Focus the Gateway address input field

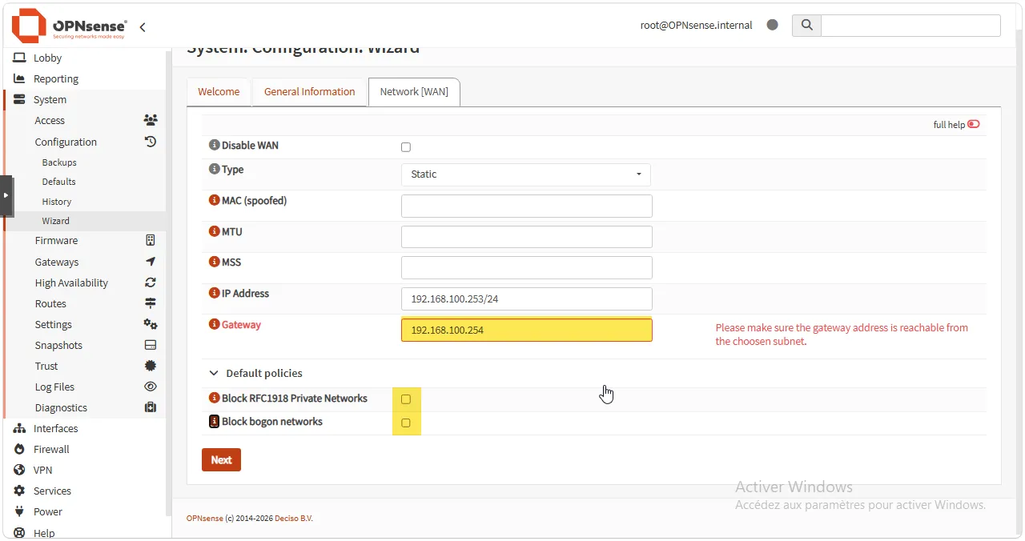[x=527, y=330]
